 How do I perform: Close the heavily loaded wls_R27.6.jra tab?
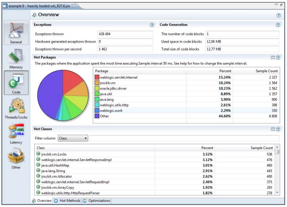(x=74, y=6)
